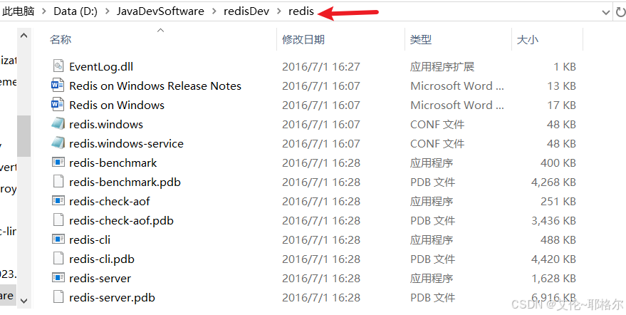Screen dimensions: 626x315
Task: Click the redis breadcrumb segment
Action: click(x=301, y=11)
